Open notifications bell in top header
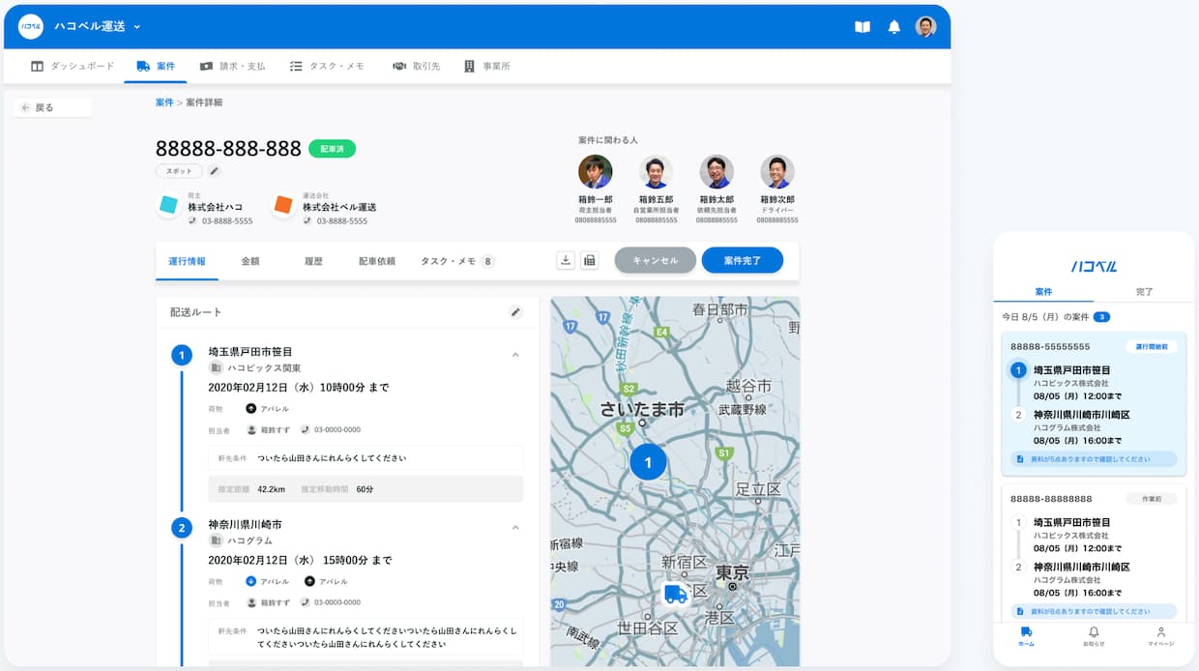The image size is (1199, 671). coord(894,26)
